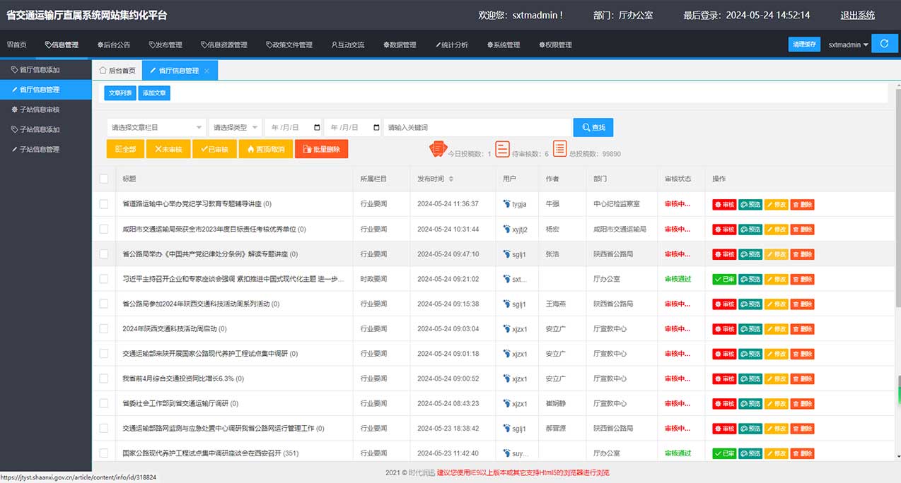Open the 统计分析 top menu item
The width and height of the screenshot is (901, 483).
coord(452,45)
